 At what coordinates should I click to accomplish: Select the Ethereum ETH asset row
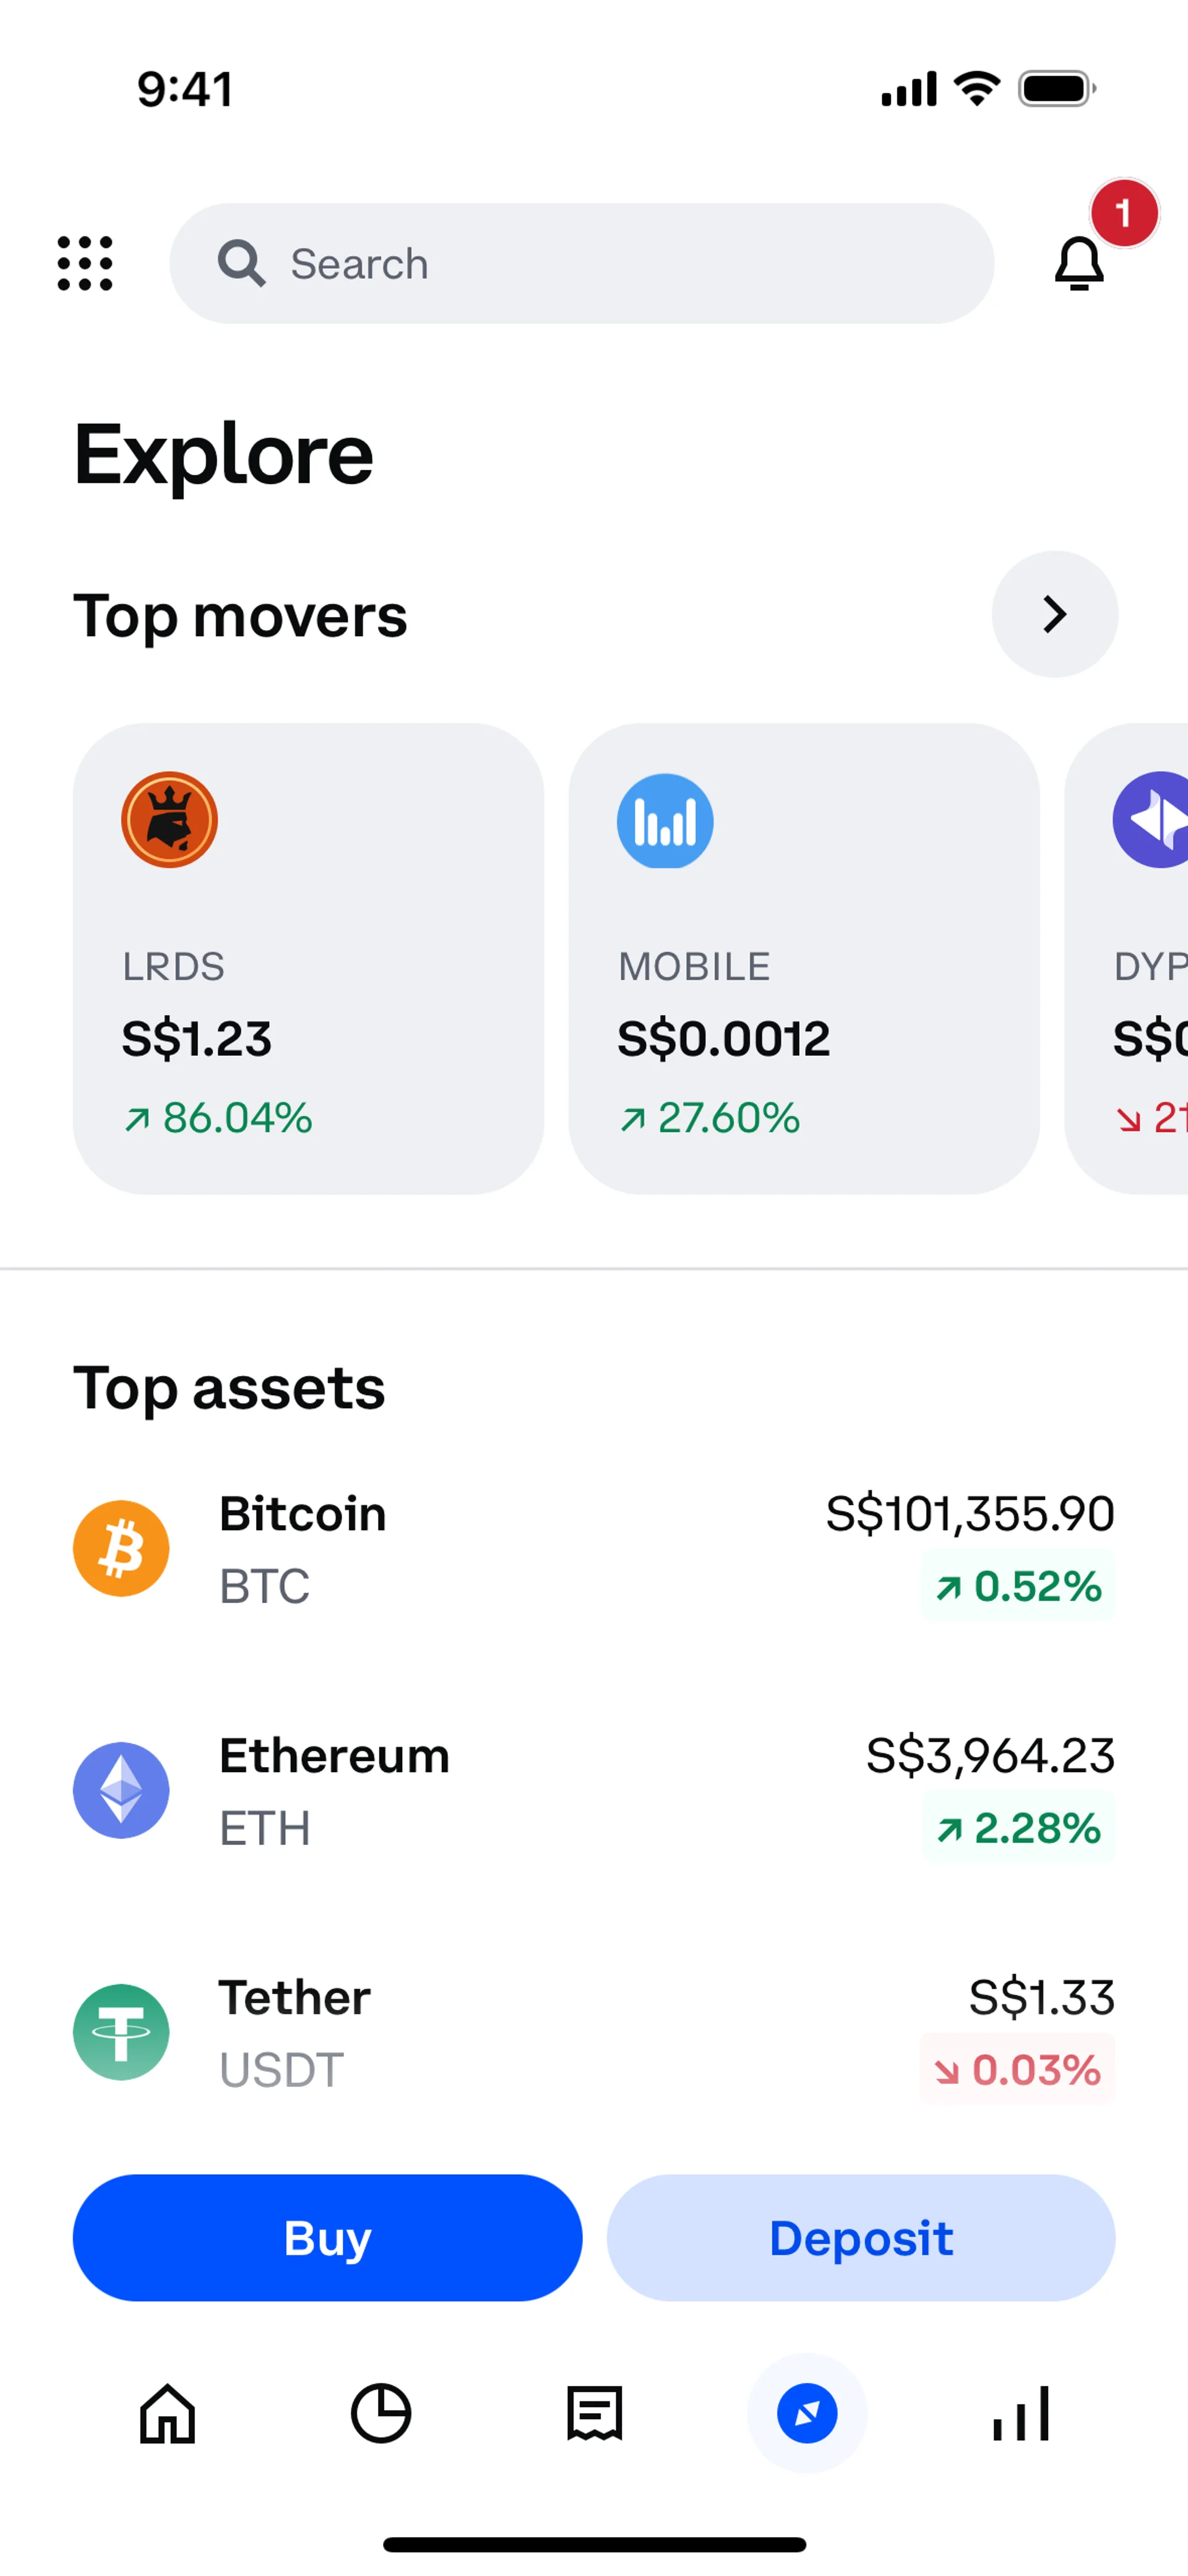[x=594, y=1791]
